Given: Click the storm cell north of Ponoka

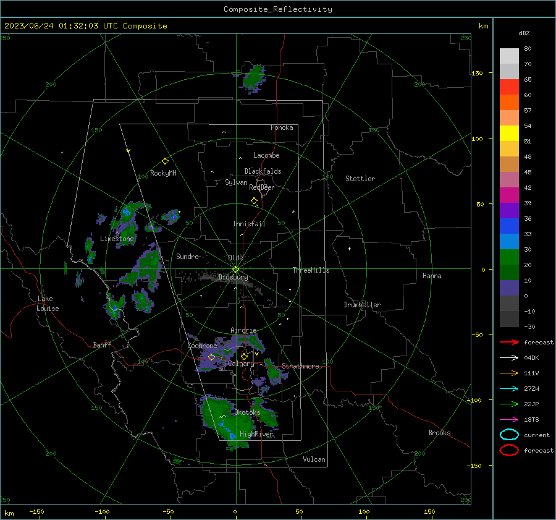Looking at the screenshot, I should coord(253,78).
